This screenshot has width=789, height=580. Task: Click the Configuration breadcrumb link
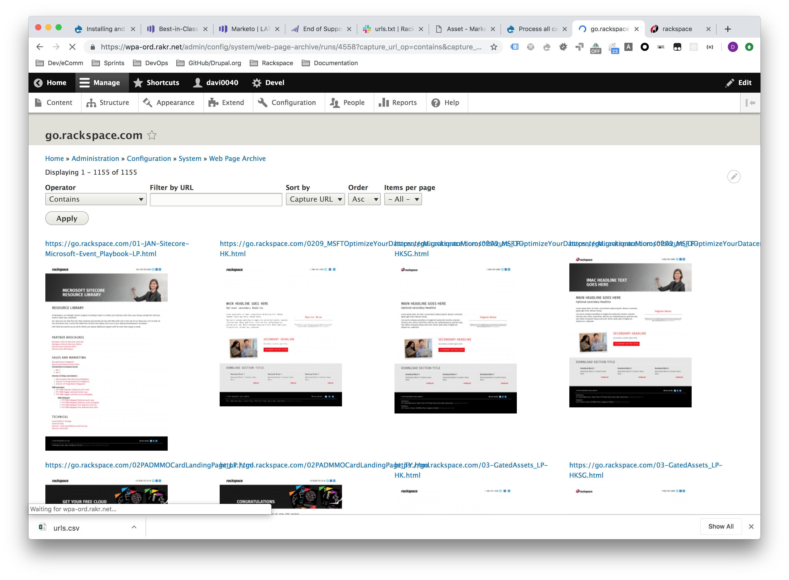[x=149, y=158]
